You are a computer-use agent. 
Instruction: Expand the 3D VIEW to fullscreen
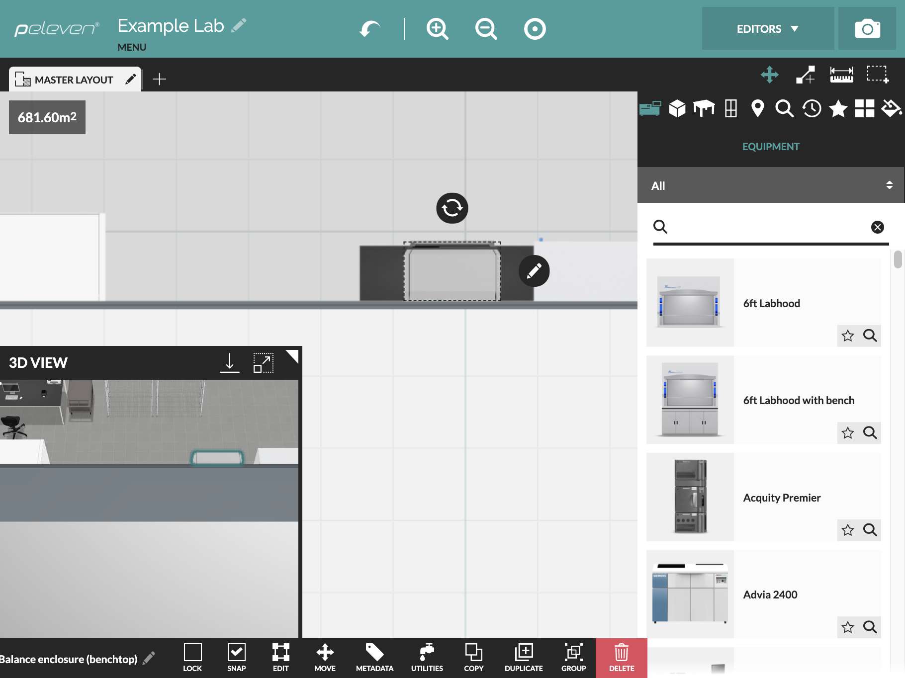pyautogui.click(x=264, y=363)
